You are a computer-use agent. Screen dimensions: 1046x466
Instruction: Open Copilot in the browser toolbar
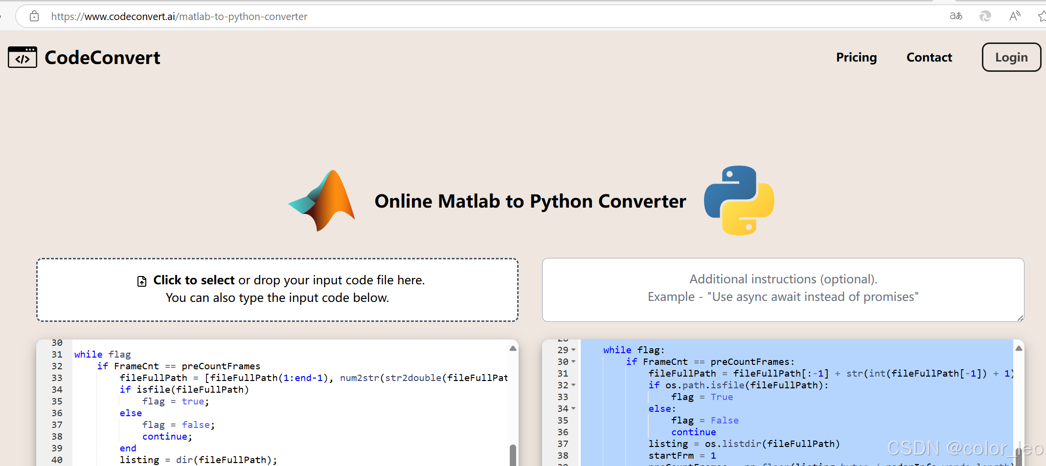pyautogui.click(x=985, y=16)
